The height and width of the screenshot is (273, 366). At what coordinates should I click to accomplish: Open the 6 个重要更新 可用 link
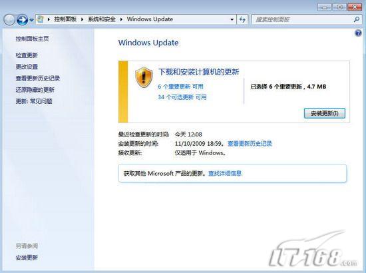[x=180, y=87]
